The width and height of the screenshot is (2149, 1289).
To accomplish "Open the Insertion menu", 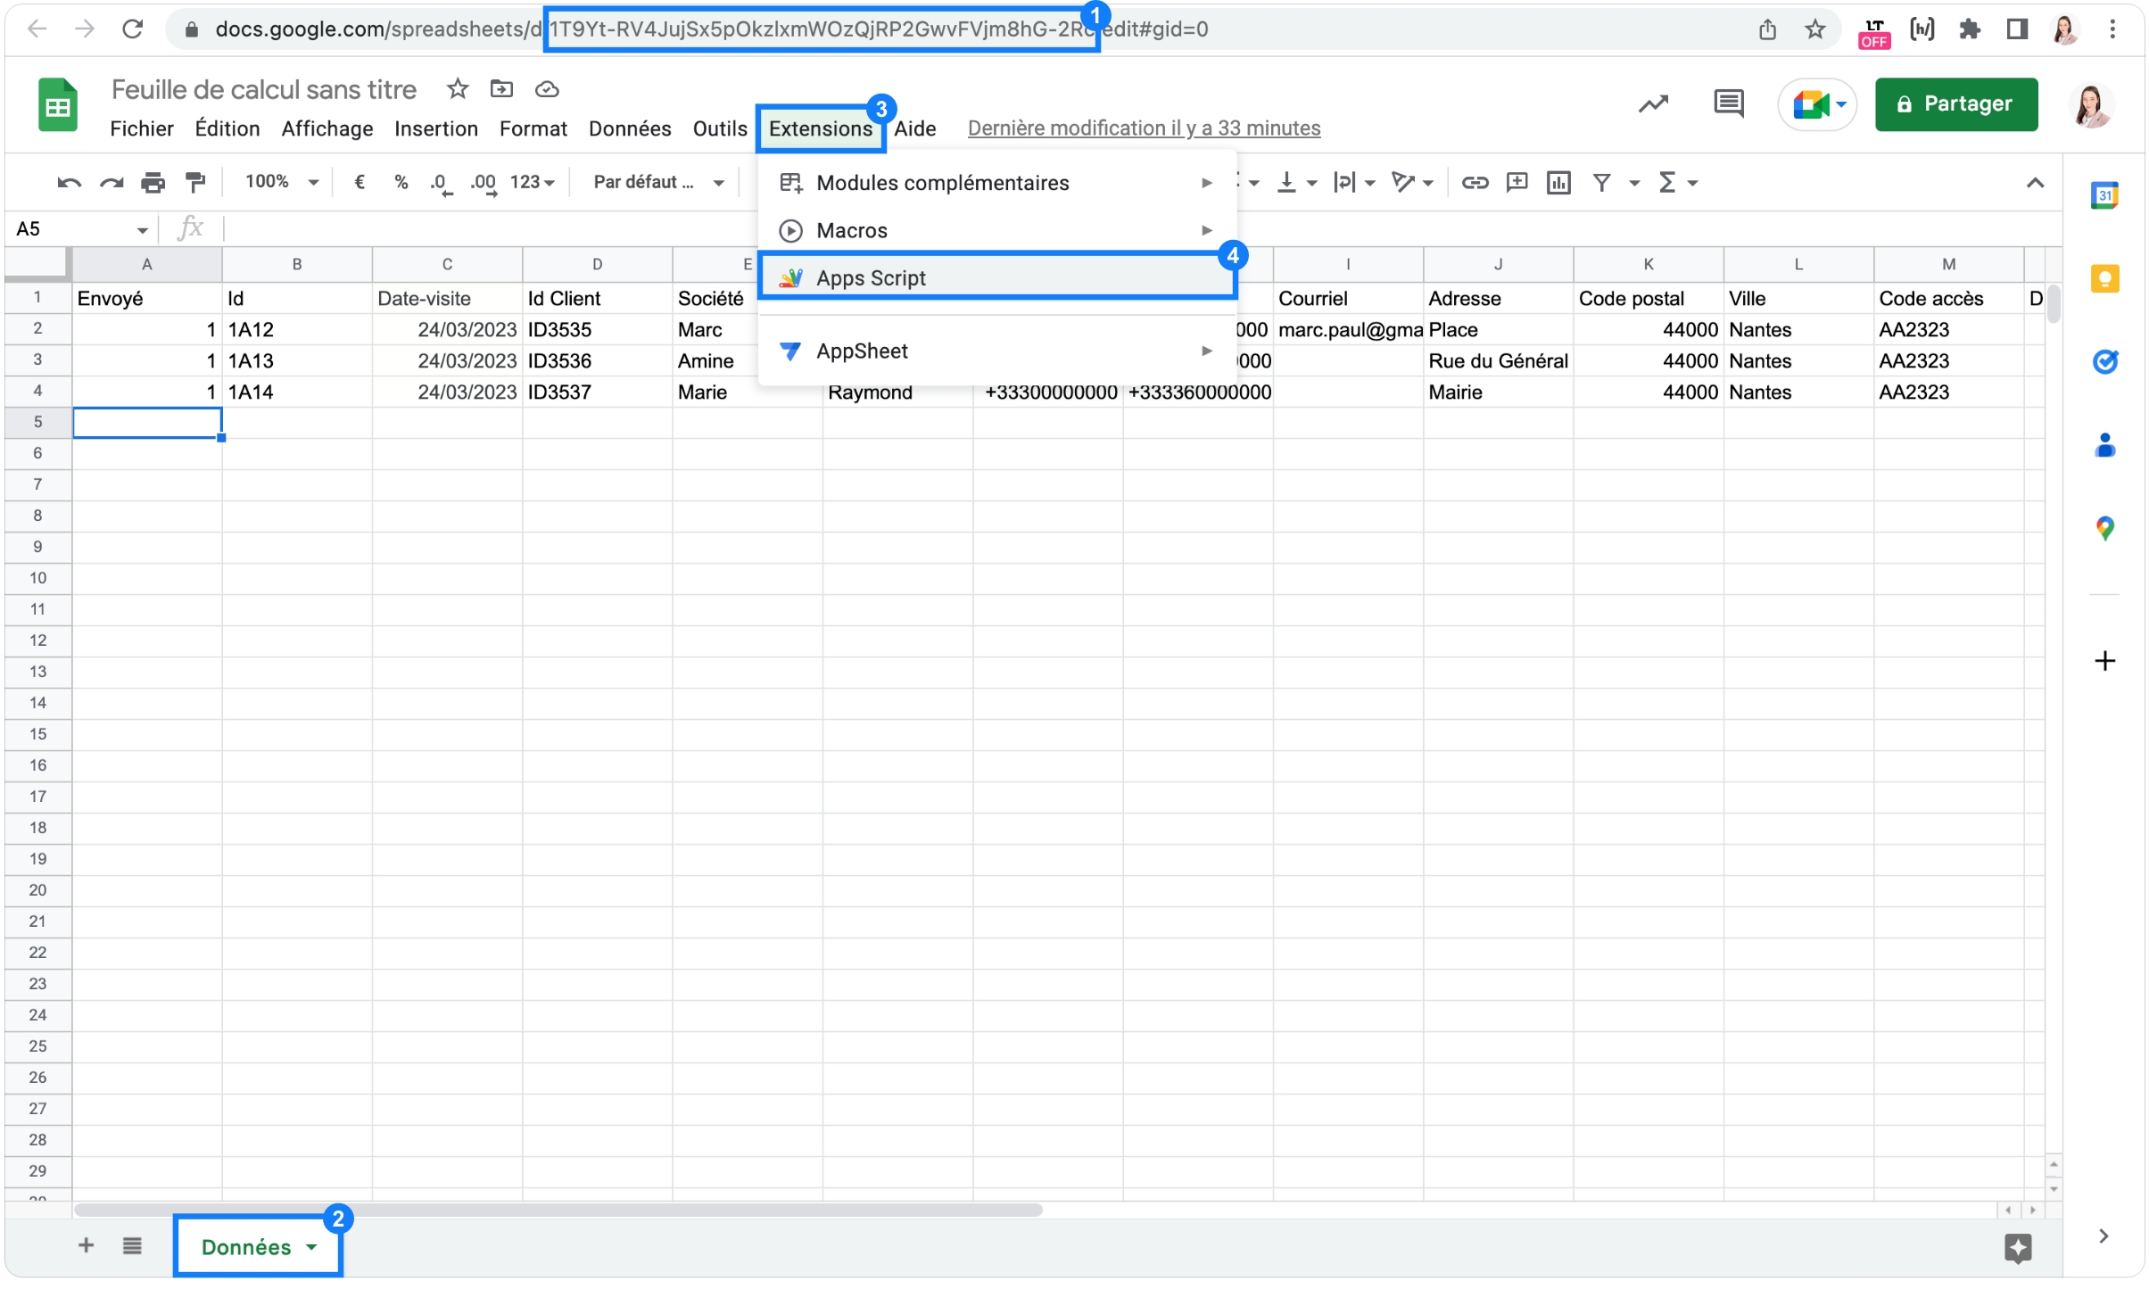I will pyautogui.click(x=436, y=128).
